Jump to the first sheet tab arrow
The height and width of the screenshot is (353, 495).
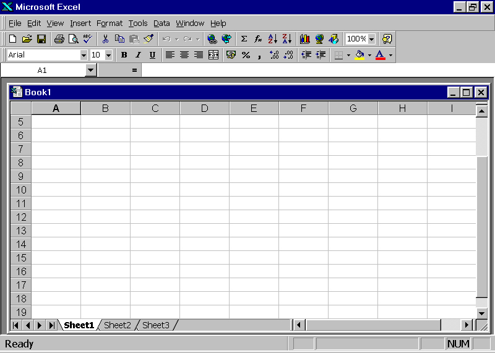point(15,325)
